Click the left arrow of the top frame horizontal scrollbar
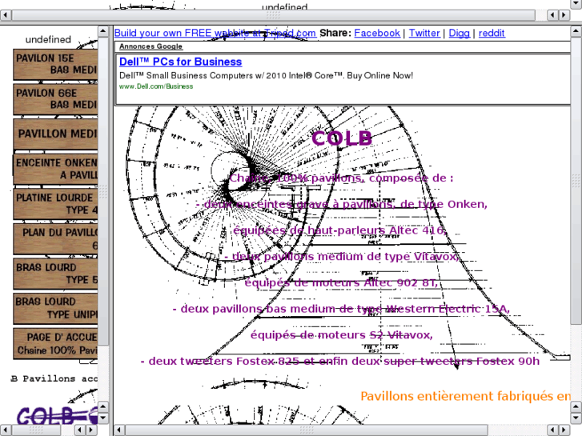The height and width of the screenshot is (436, 582). pyautogui.click(x=6, y=15)
